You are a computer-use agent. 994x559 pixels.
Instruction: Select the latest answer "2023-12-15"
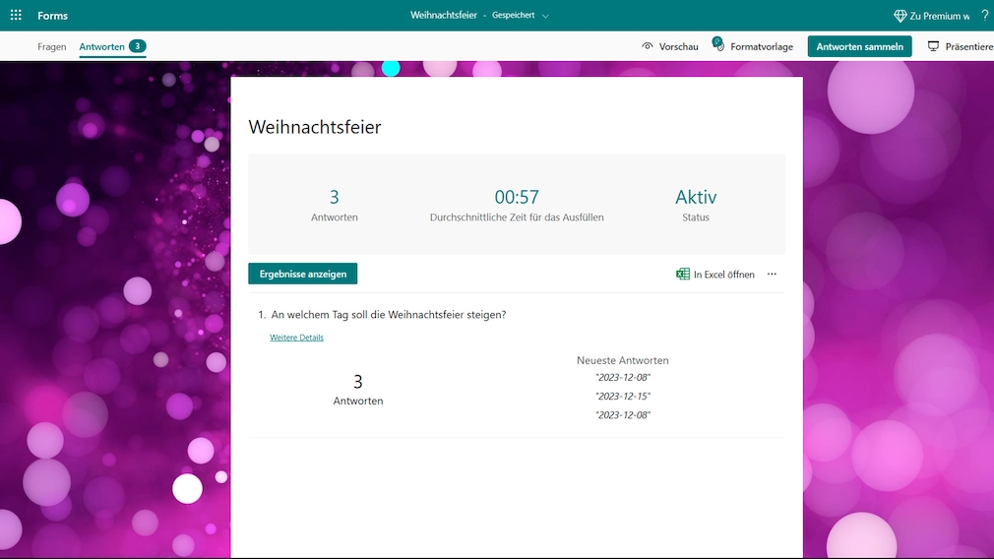click(x=623, y=397)
